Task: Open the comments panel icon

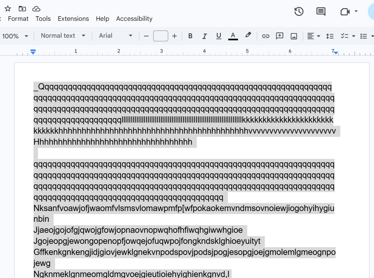Action: (x=321, y=11)
